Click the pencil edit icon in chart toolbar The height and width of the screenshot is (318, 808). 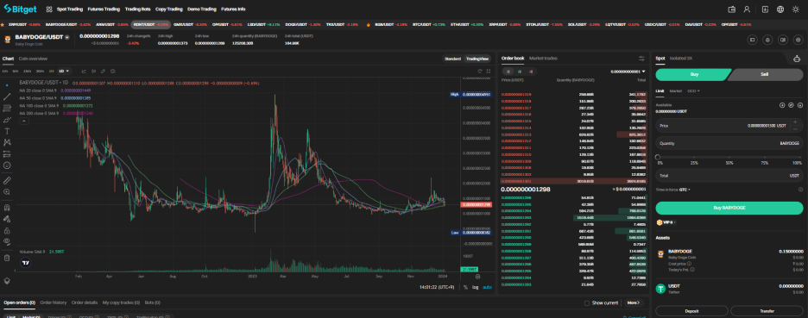pos(103,71)
